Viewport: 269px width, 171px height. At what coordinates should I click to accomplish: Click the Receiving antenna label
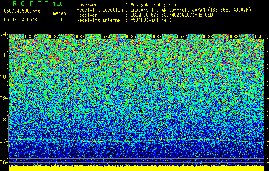click(x=98, y=20)
